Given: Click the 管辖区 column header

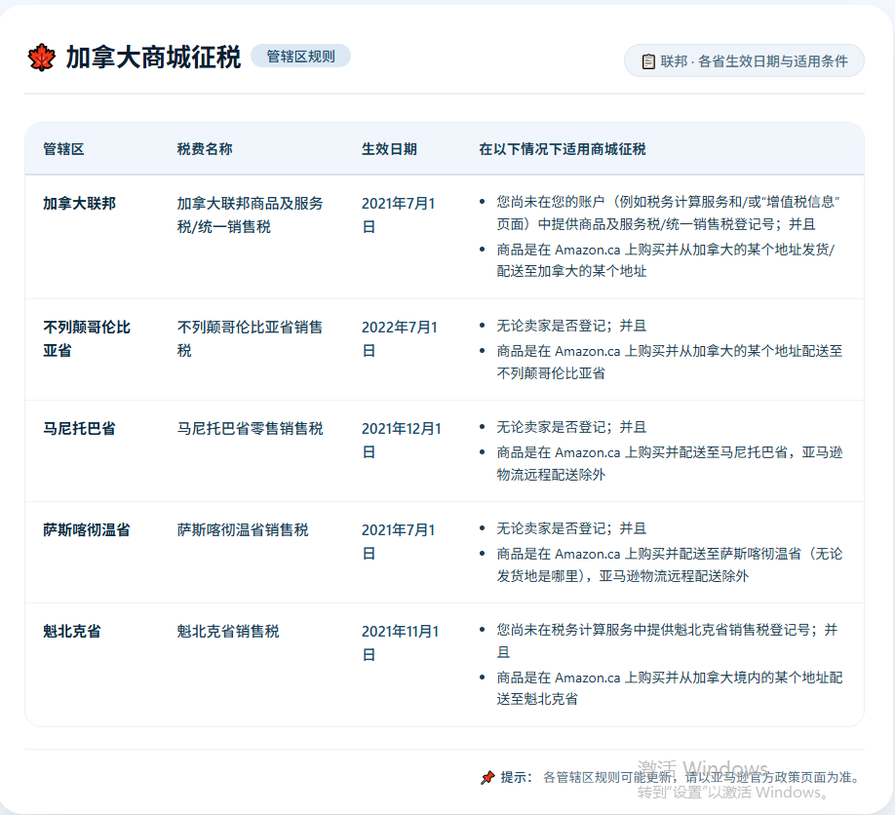Looking at the screenshot, I should 63,149.
